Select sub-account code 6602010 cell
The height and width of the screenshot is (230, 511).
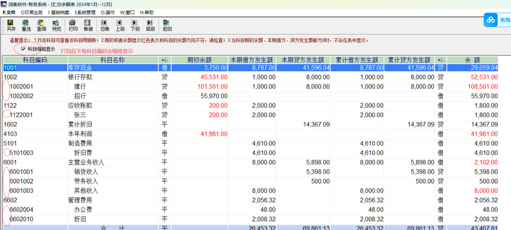click(x=35, y=219)
